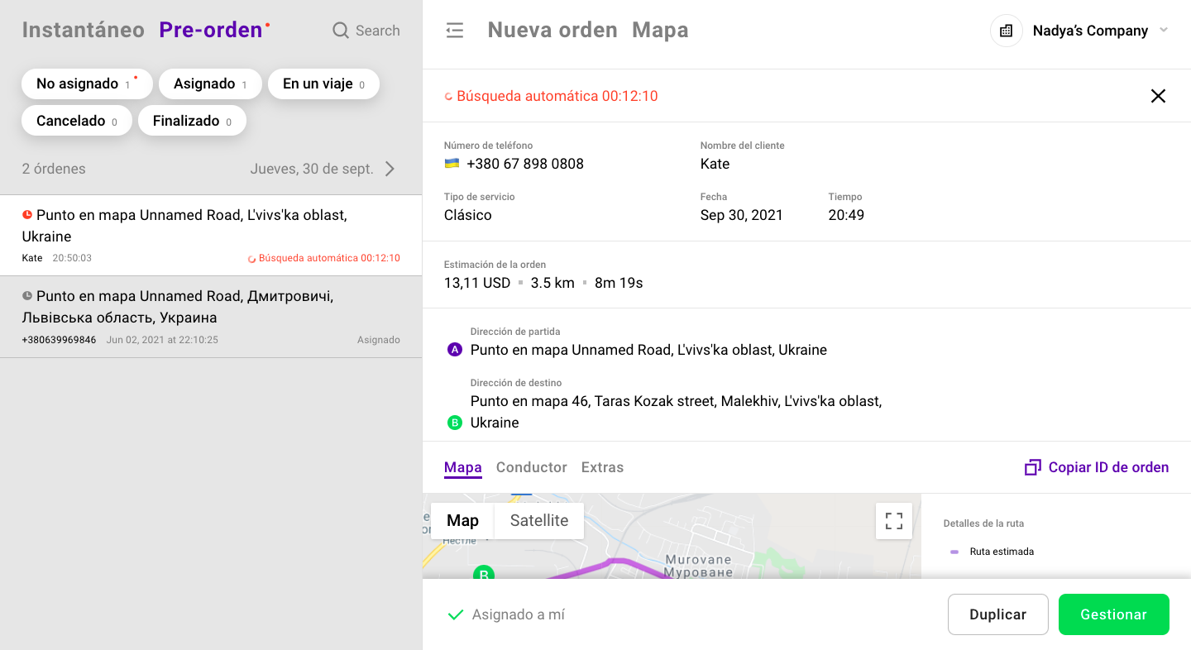Click the Ruta estimada purple legend swatch

click(954, 552)
